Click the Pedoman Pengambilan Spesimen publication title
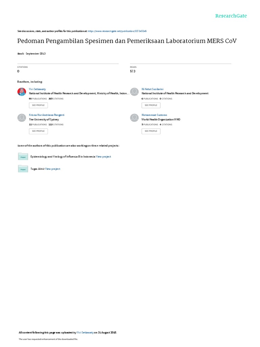The height and width of the screenshot is (347, 260). pos(127,41)
